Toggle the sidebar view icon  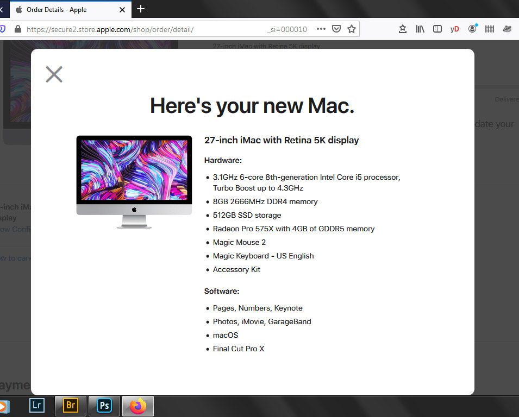[x=437, y=29]
